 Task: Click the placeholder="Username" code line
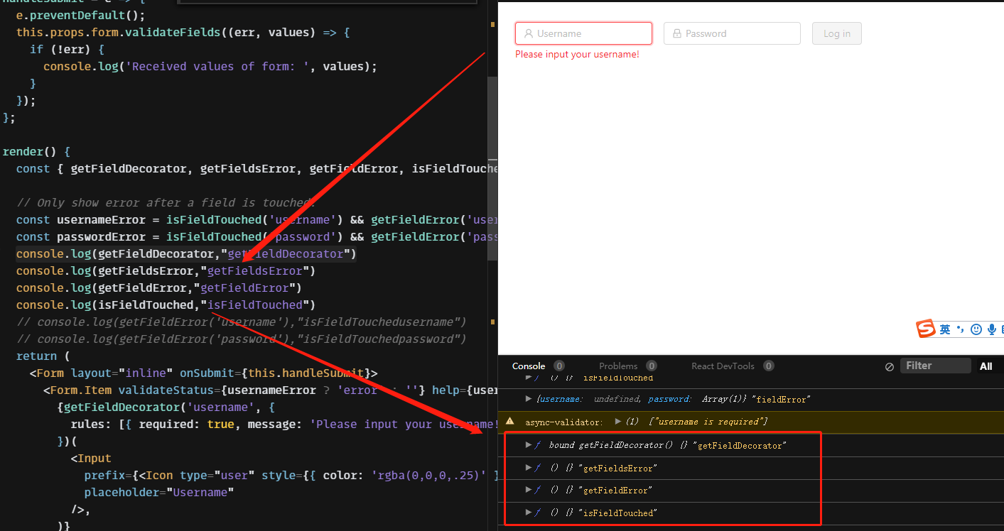point(159,492)
